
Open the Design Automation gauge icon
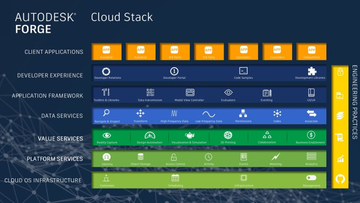[150, 135]
